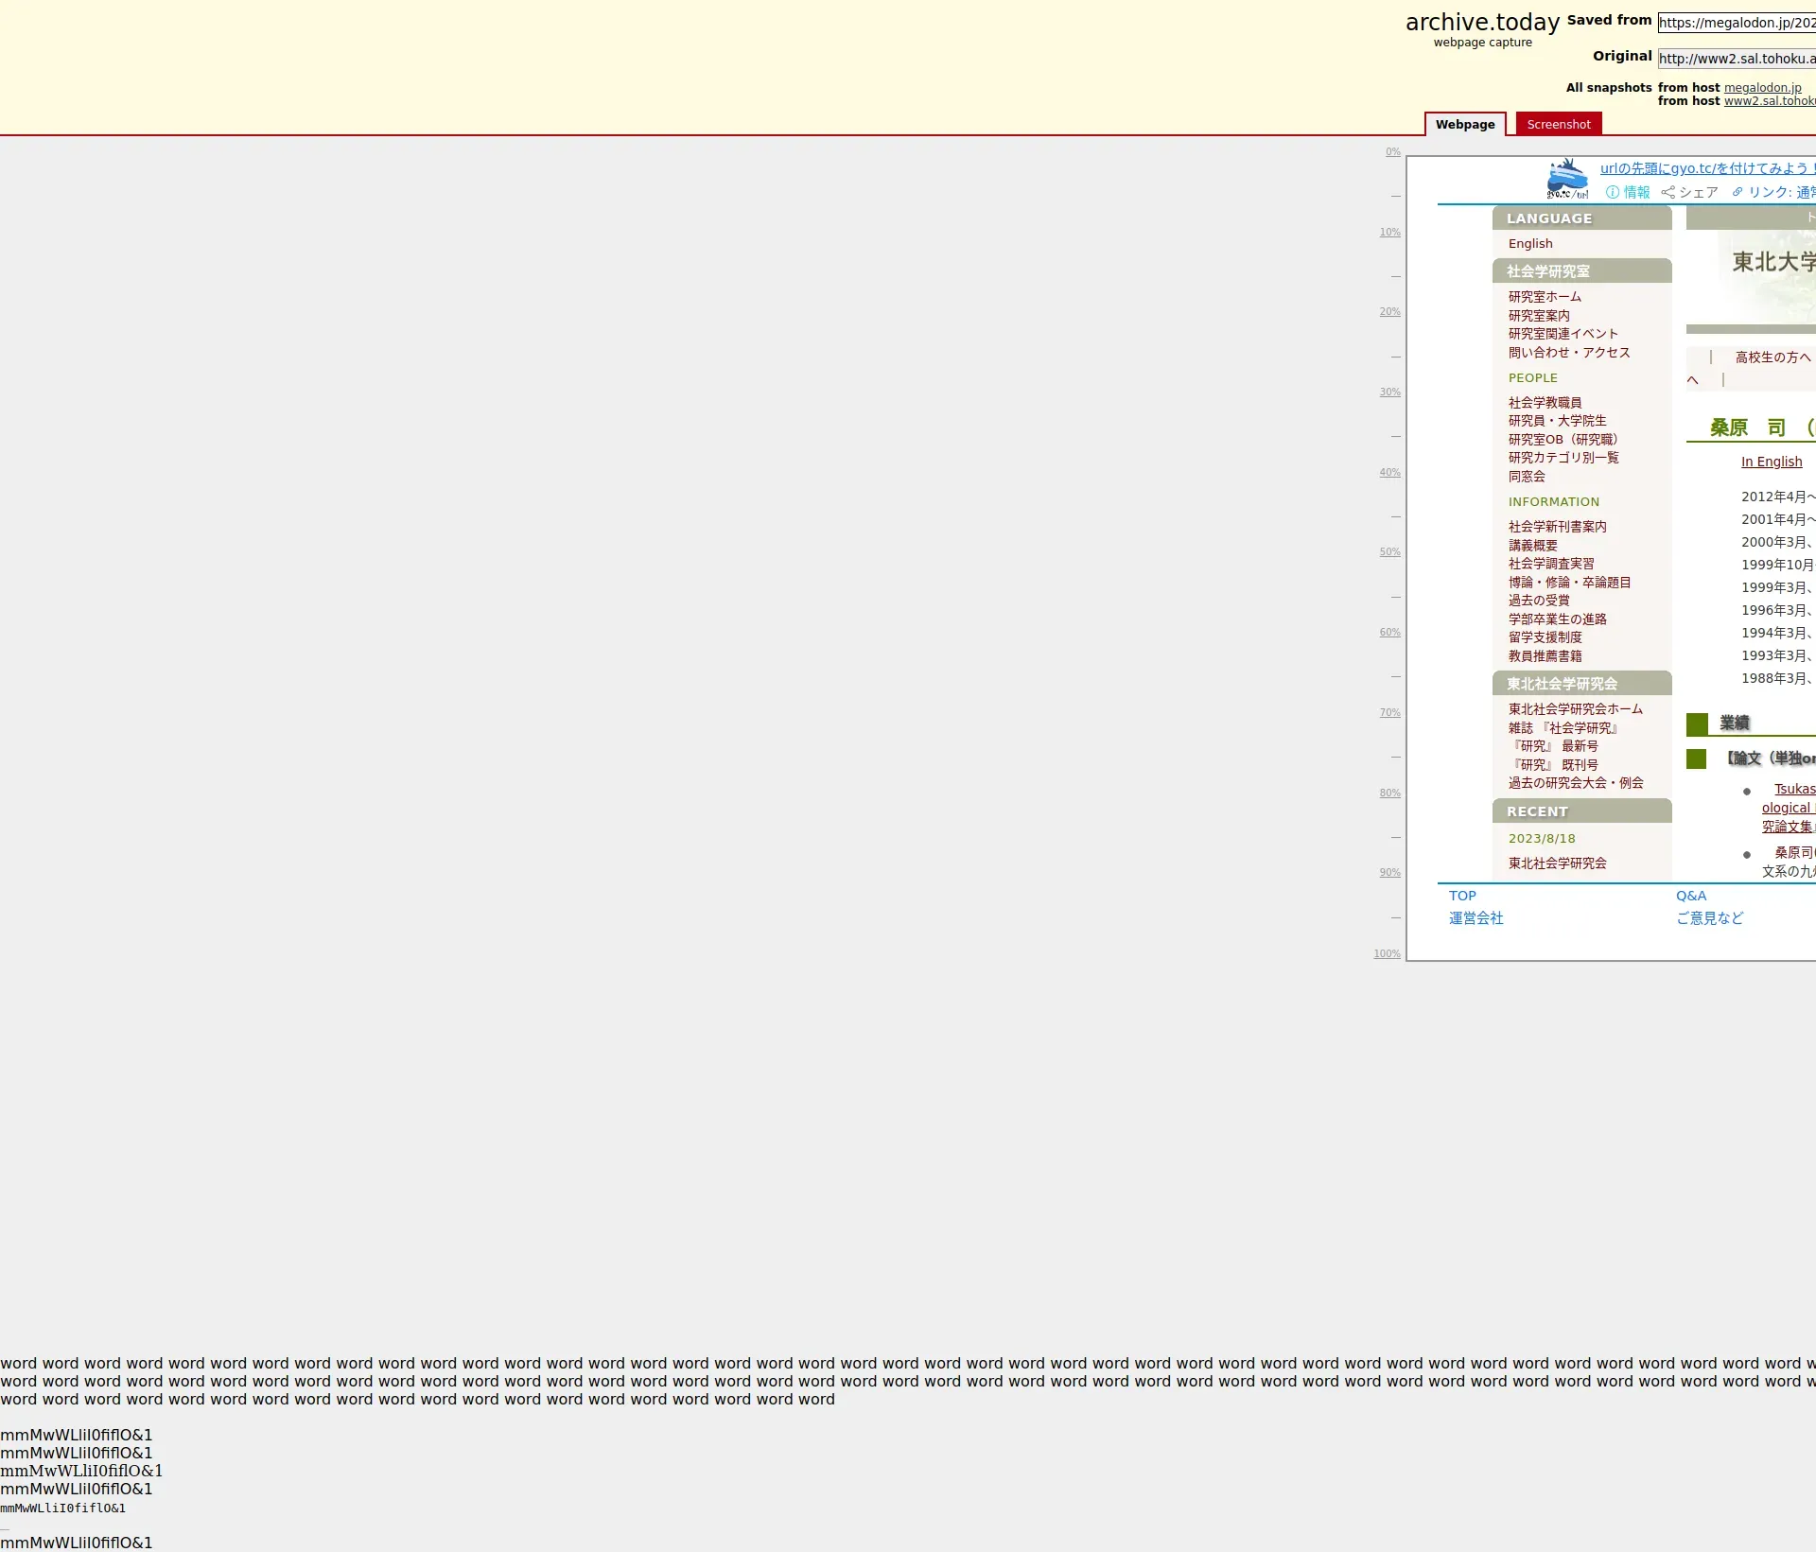1816x1552 pixels.
Task: Switch to the Webpage tab
Action: (1464, 125)
